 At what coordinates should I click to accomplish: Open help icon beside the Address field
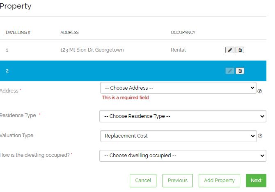pyautogui.click(x=259, y=91)
